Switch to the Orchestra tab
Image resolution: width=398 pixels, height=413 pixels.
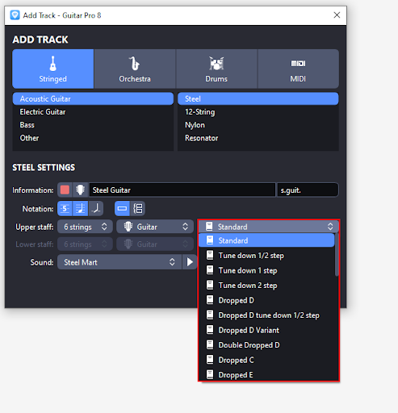tap(135, 69)
